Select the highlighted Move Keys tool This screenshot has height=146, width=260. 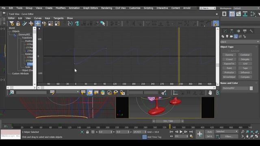[x=38, y=24]
